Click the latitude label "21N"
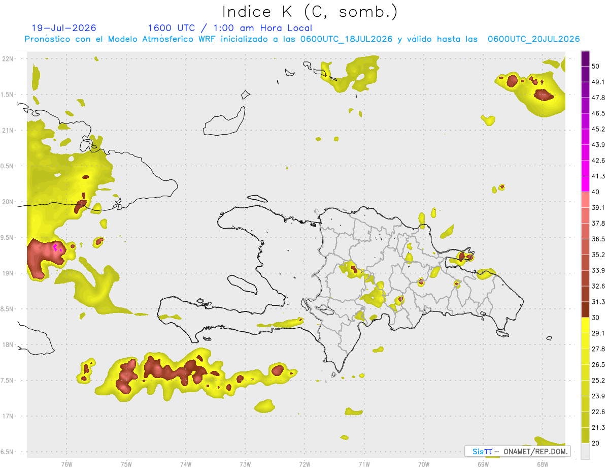Viewport: 609px width, 471px height. click(9, 131)
